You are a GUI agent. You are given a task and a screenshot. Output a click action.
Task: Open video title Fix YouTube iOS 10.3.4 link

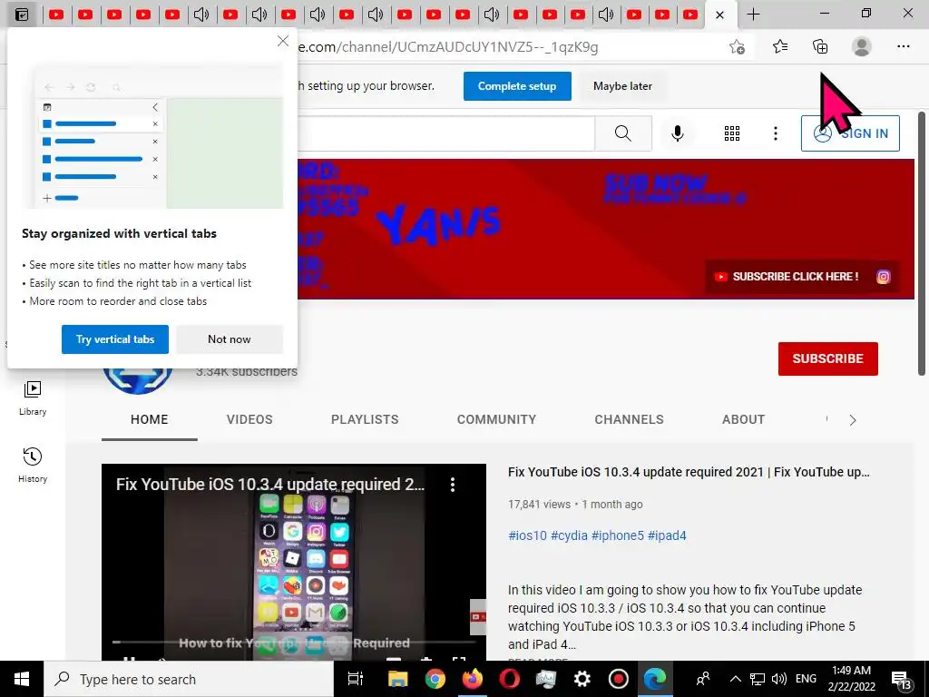point(689,472)
